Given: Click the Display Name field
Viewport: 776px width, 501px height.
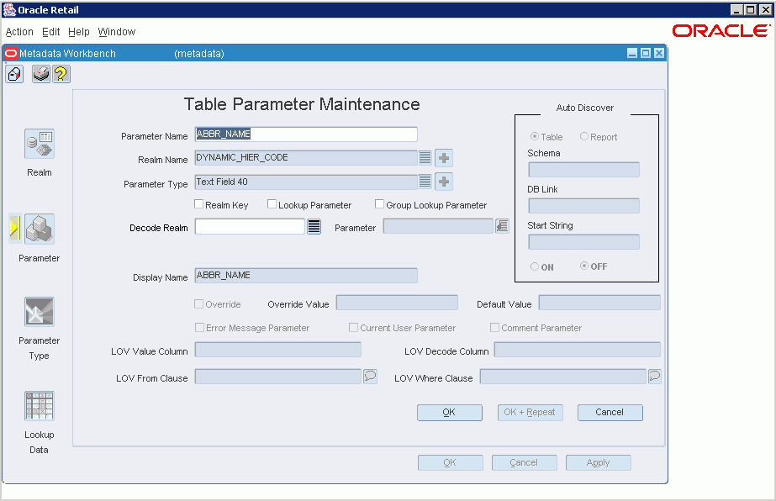Looking at the screenshot, I should point(306,275).
